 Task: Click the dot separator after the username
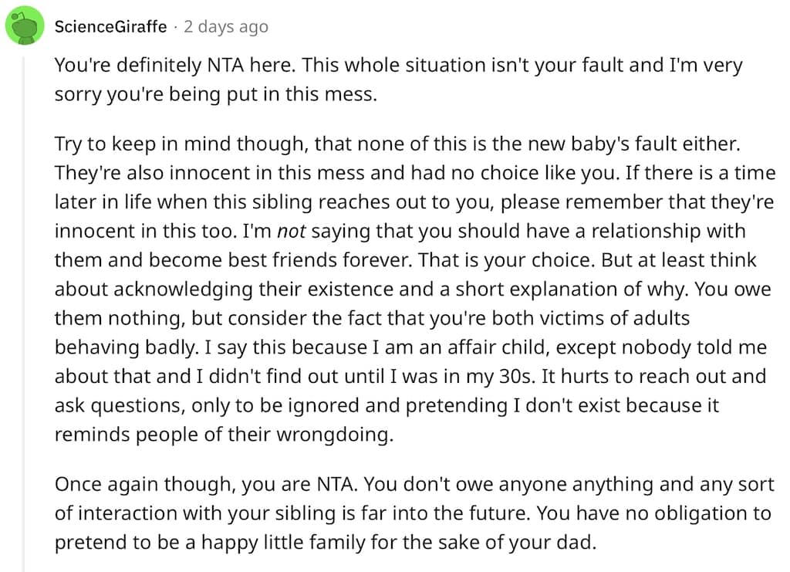click(x=175, y=27)
